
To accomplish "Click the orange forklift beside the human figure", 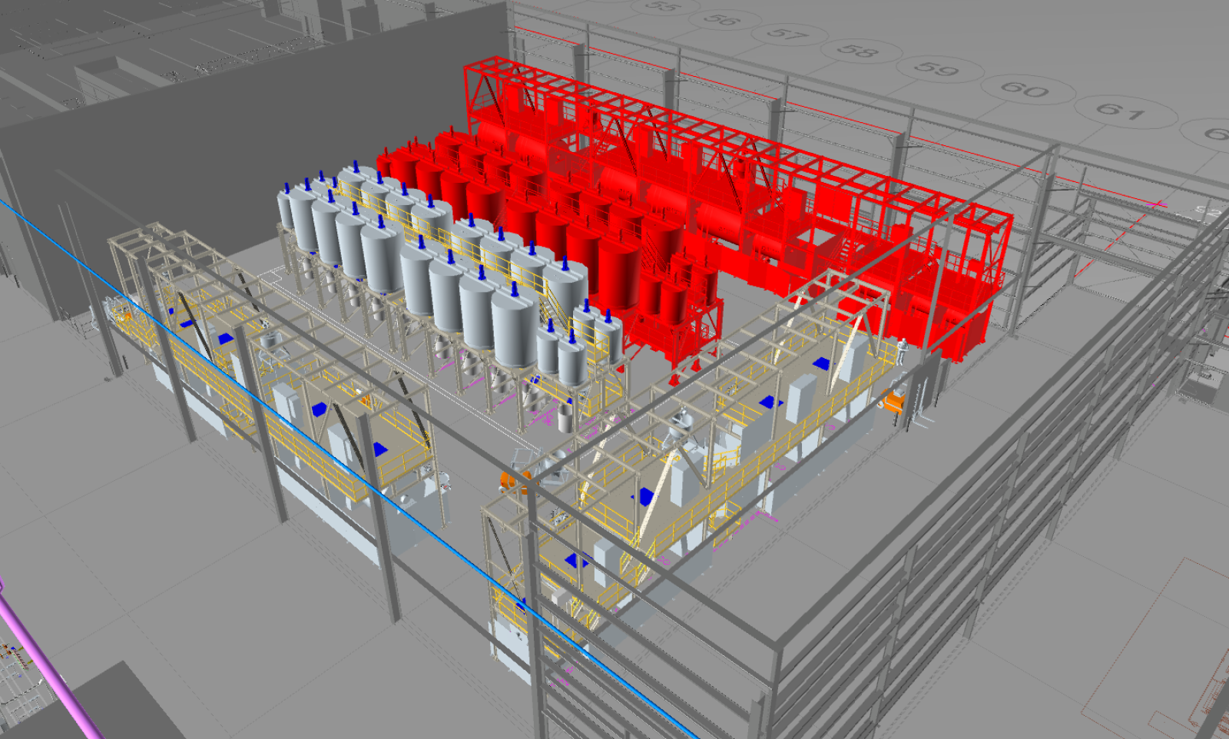I will [x=893, y=401].
